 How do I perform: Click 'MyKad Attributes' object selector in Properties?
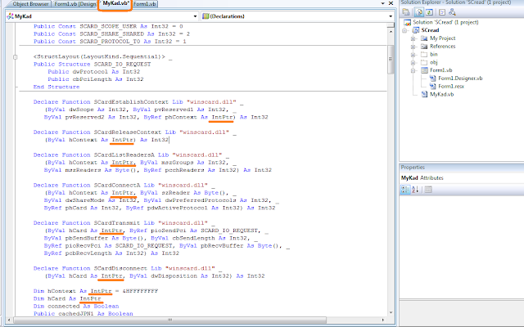pyautogui.click(x=462, y=178)
